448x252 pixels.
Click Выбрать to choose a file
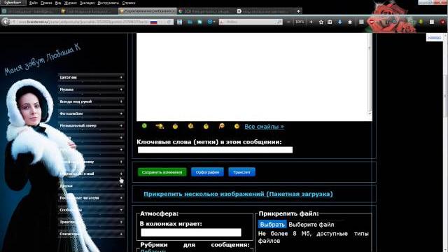tap(272, 224)
